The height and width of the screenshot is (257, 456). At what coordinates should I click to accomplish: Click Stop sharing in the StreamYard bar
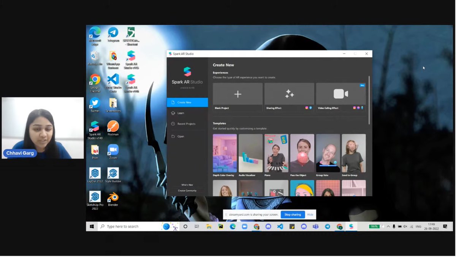[x=293, y=214]
